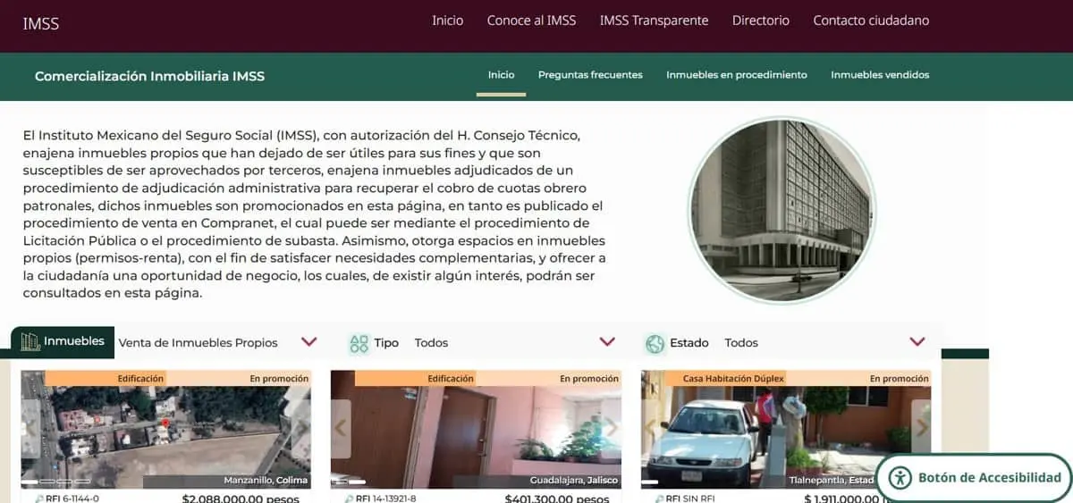Open Inicio in the top IMSS bar

pos(448,21)
